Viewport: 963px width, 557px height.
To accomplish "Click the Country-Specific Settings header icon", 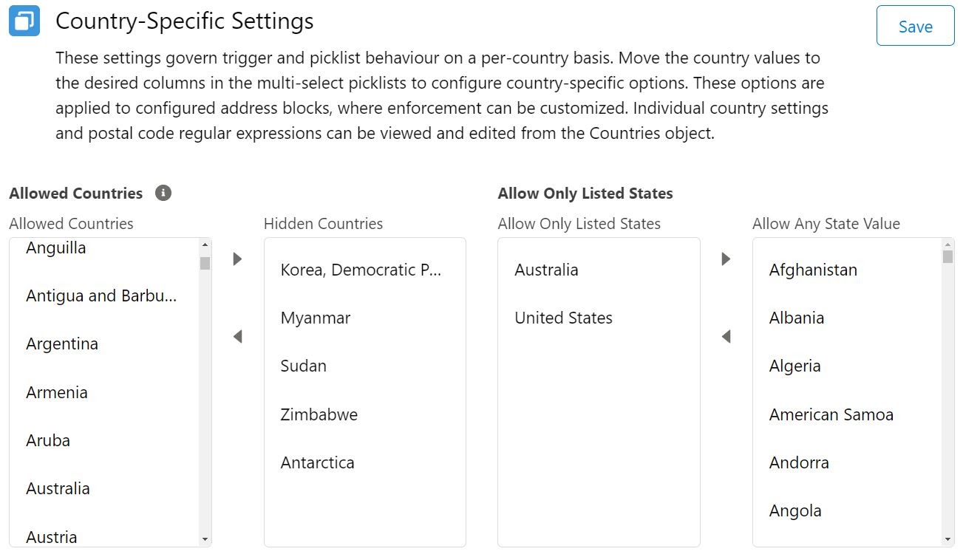I will 24,21.
